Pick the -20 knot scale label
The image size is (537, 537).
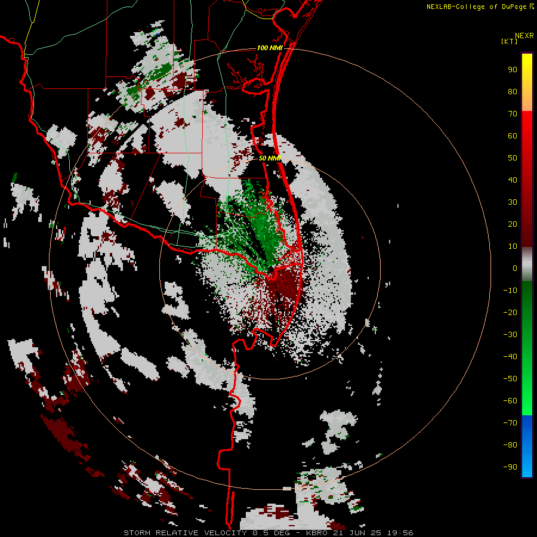pyautogui.click(x=510, y=313)
